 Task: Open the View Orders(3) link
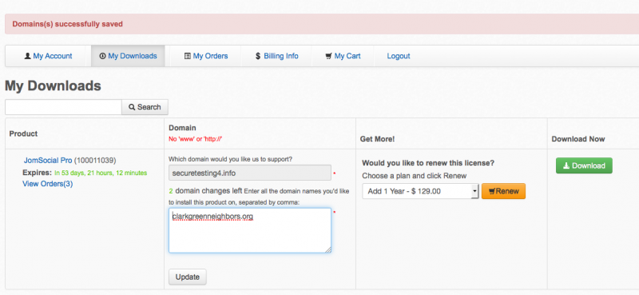(48, 184)
